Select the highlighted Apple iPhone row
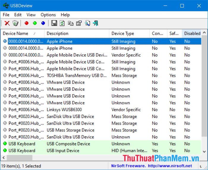This screenshot has width=208, height=170. click(x=101, y=41)
